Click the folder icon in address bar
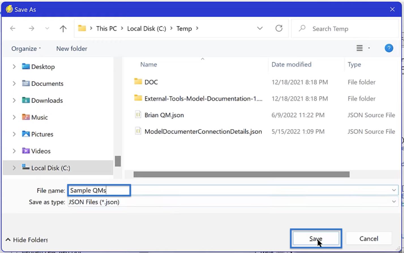Viewport: 404px width, 253px height. pos(82,28)
